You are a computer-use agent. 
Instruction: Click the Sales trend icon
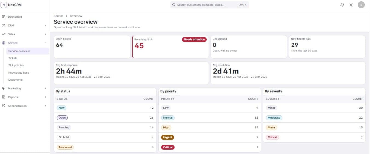click(4, 34)
